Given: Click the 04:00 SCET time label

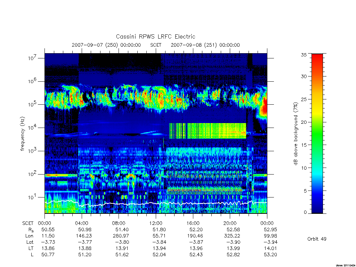Looking at the screenshot, I should [x=81, y=223].
